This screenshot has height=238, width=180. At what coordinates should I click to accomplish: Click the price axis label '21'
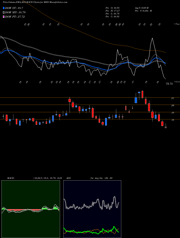pos(172,98)
